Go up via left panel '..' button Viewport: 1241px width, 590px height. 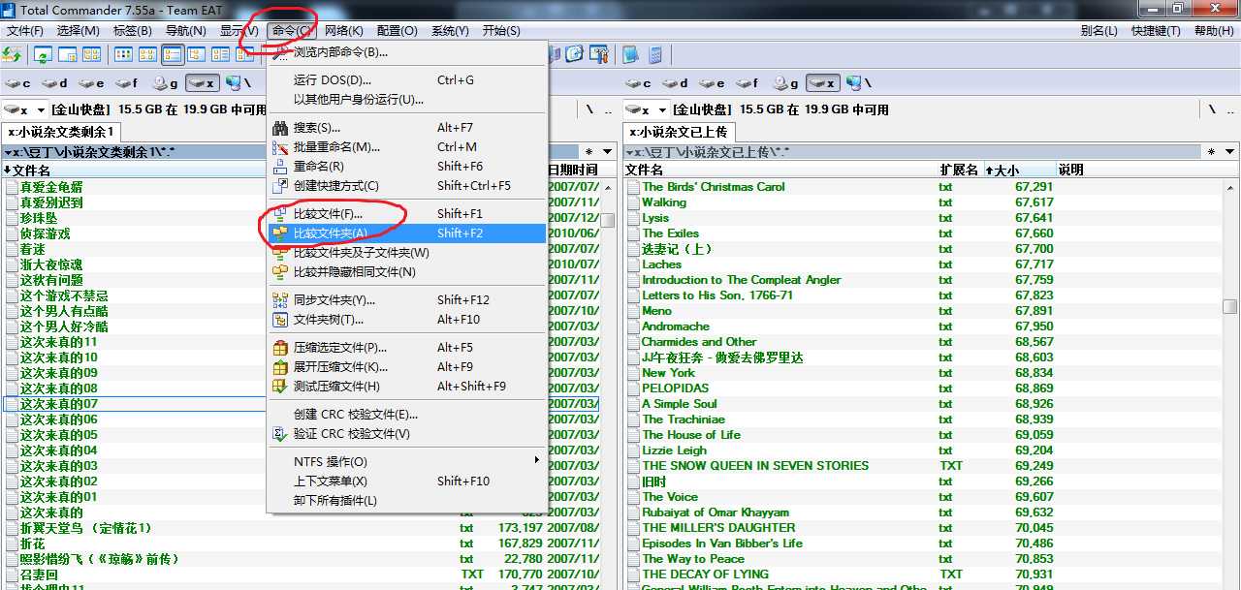[608, 109]
